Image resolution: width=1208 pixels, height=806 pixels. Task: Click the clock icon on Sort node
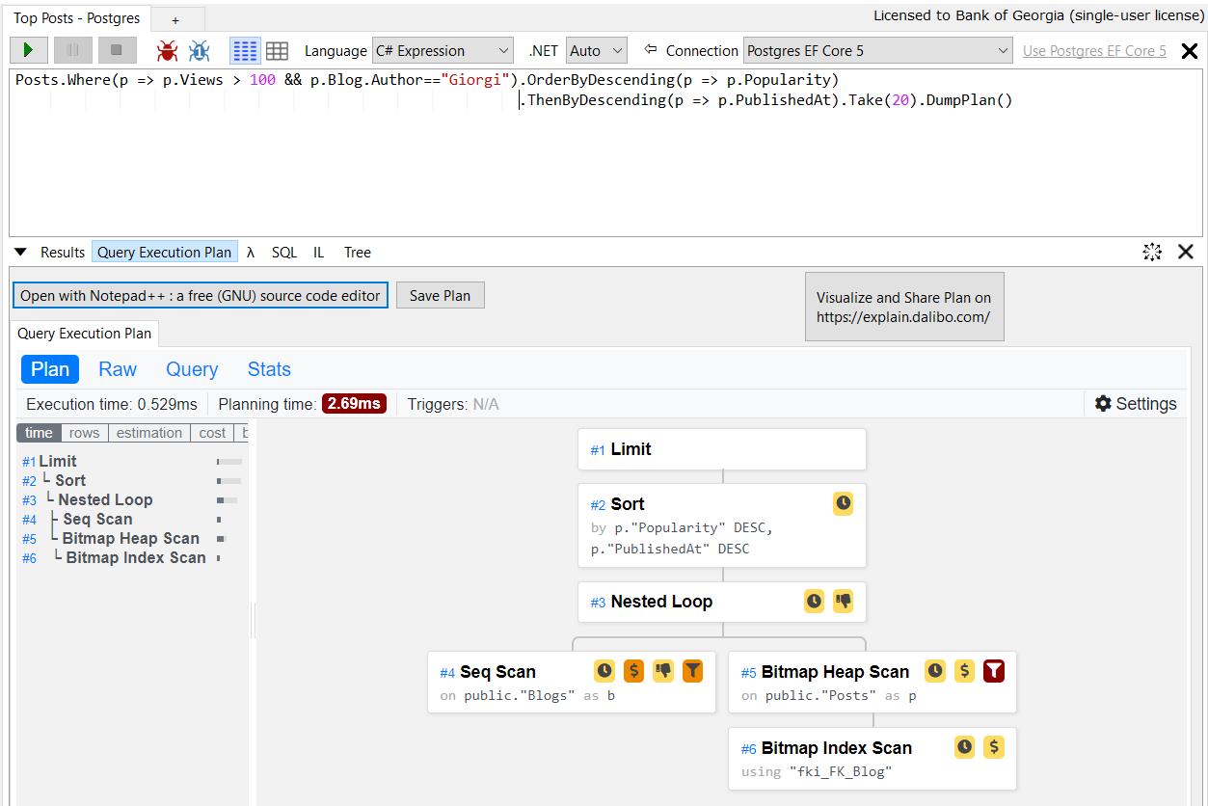point(843,503)
